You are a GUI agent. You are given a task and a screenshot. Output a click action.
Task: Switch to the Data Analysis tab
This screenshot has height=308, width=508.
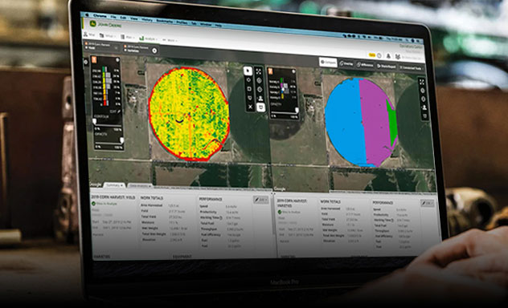140,186
